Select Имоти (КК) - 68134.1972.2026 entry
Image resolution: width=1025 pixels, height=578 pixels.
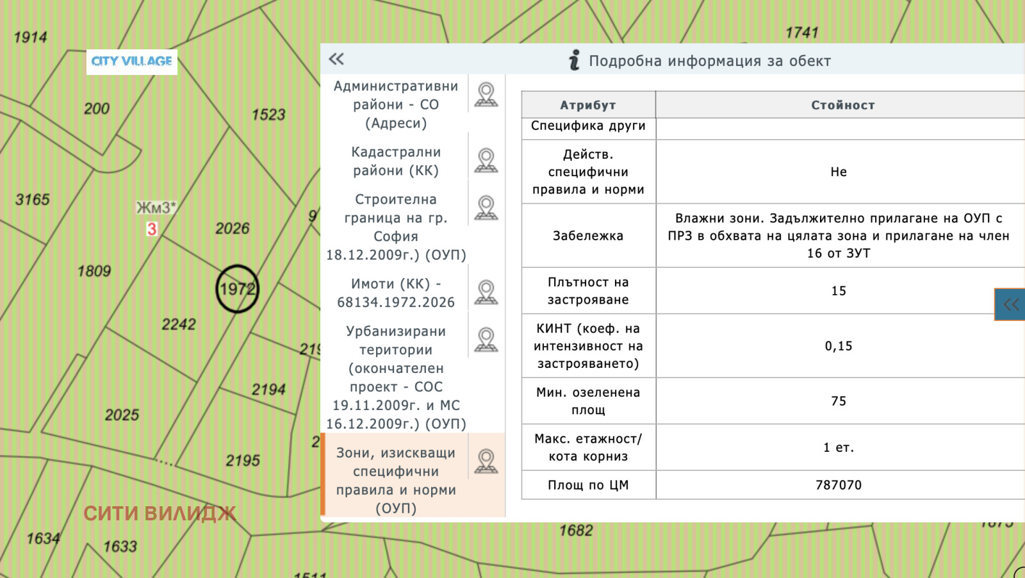click(x=395, y=293)
